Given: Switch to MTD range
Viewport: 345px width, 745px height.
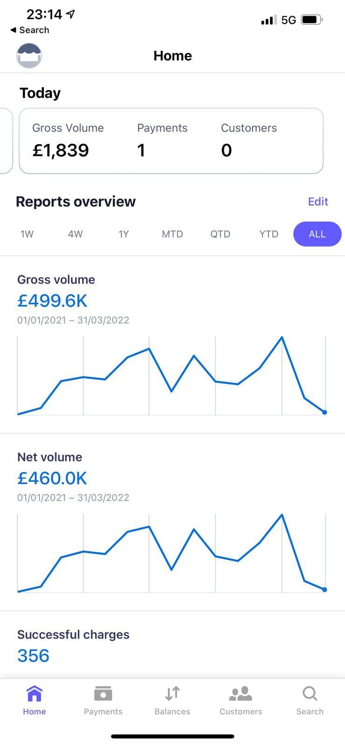Looking at the screenshot, I should coord(172,234).
